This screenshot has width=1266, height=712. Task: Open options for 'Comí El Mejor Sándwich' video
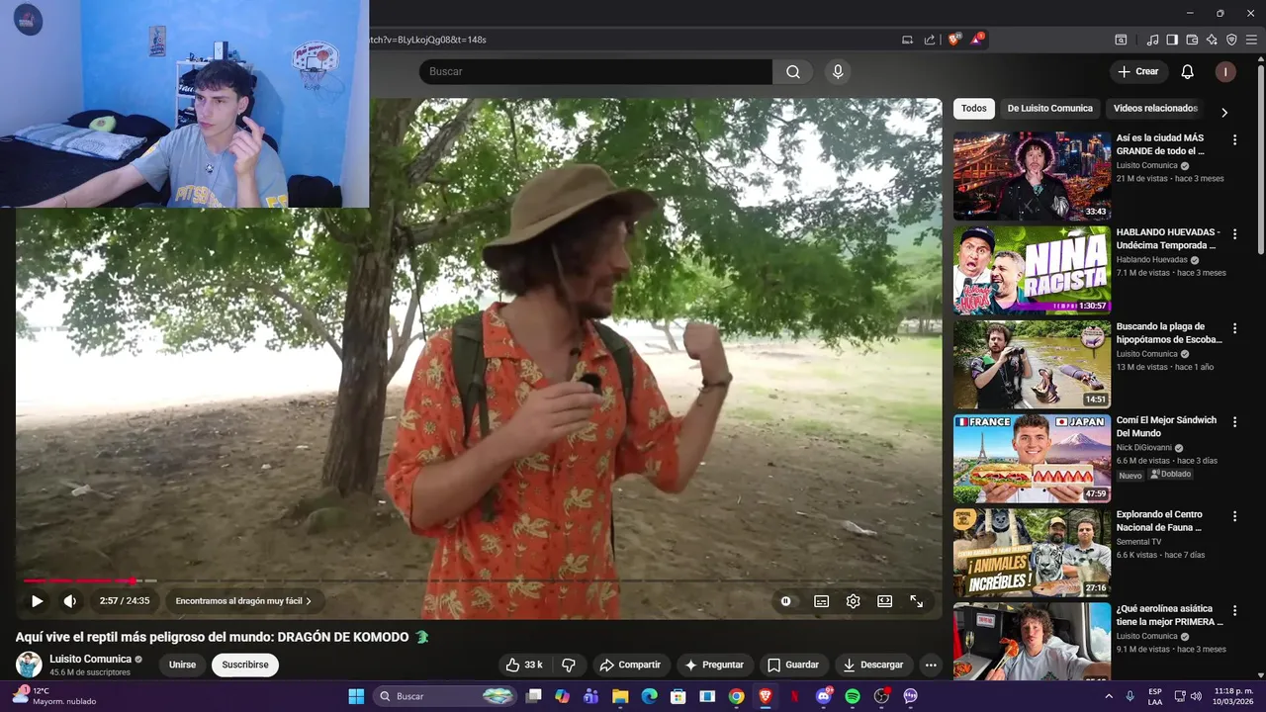(x=1234, y=422)
